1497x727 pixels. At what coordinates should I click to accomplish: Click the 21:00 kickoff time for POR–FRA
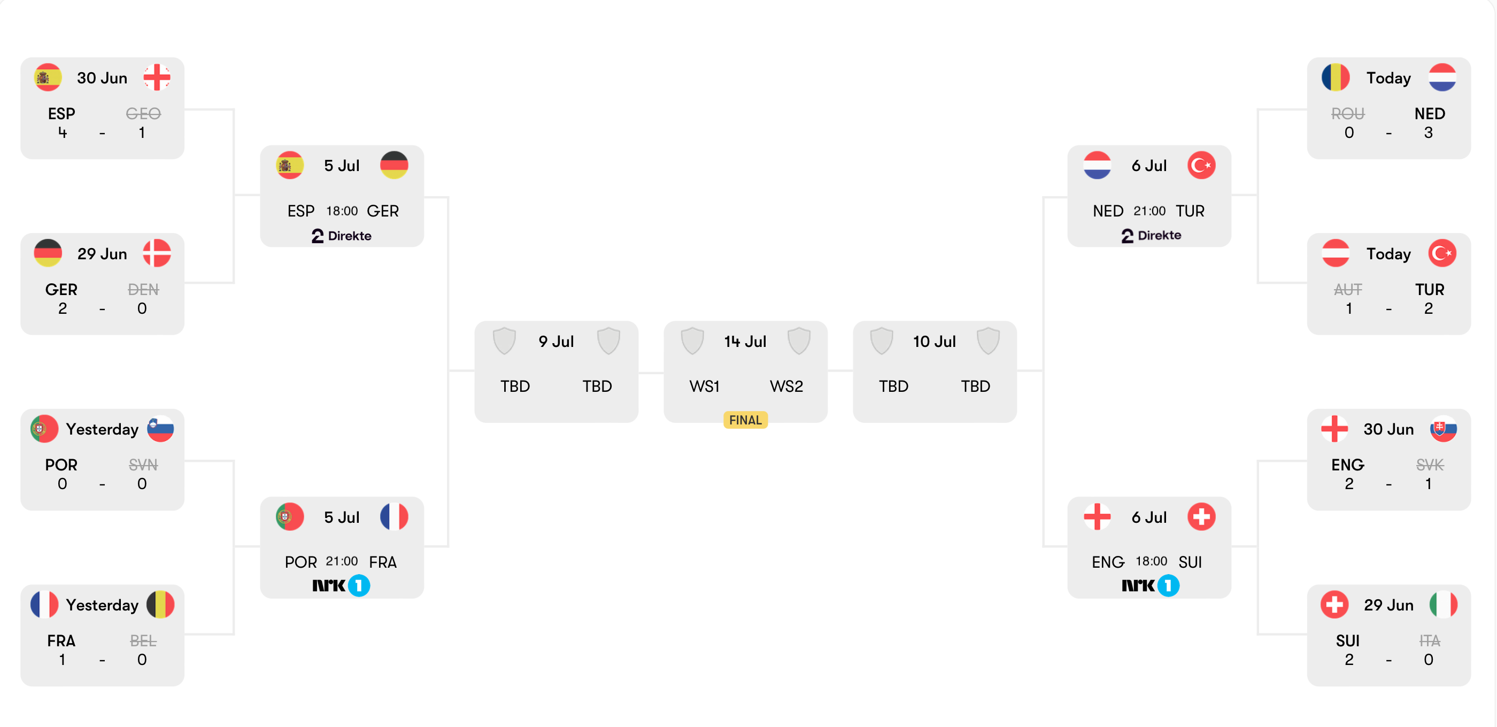(x=342, y=561)
